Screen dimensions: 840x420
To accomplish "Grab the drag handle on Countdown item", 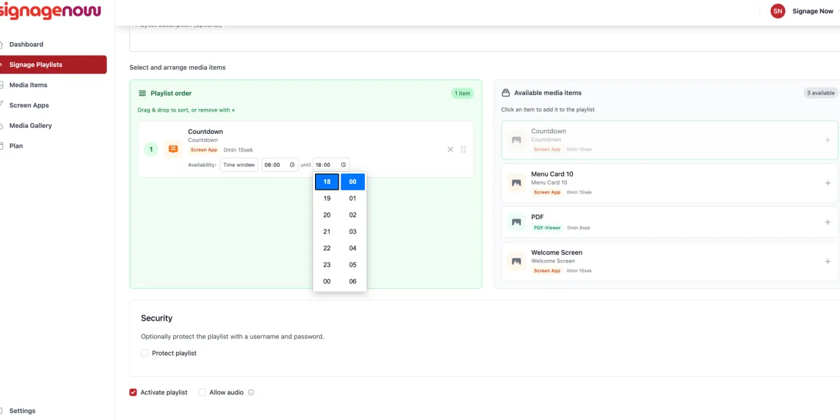I will [x=463, y=150].
